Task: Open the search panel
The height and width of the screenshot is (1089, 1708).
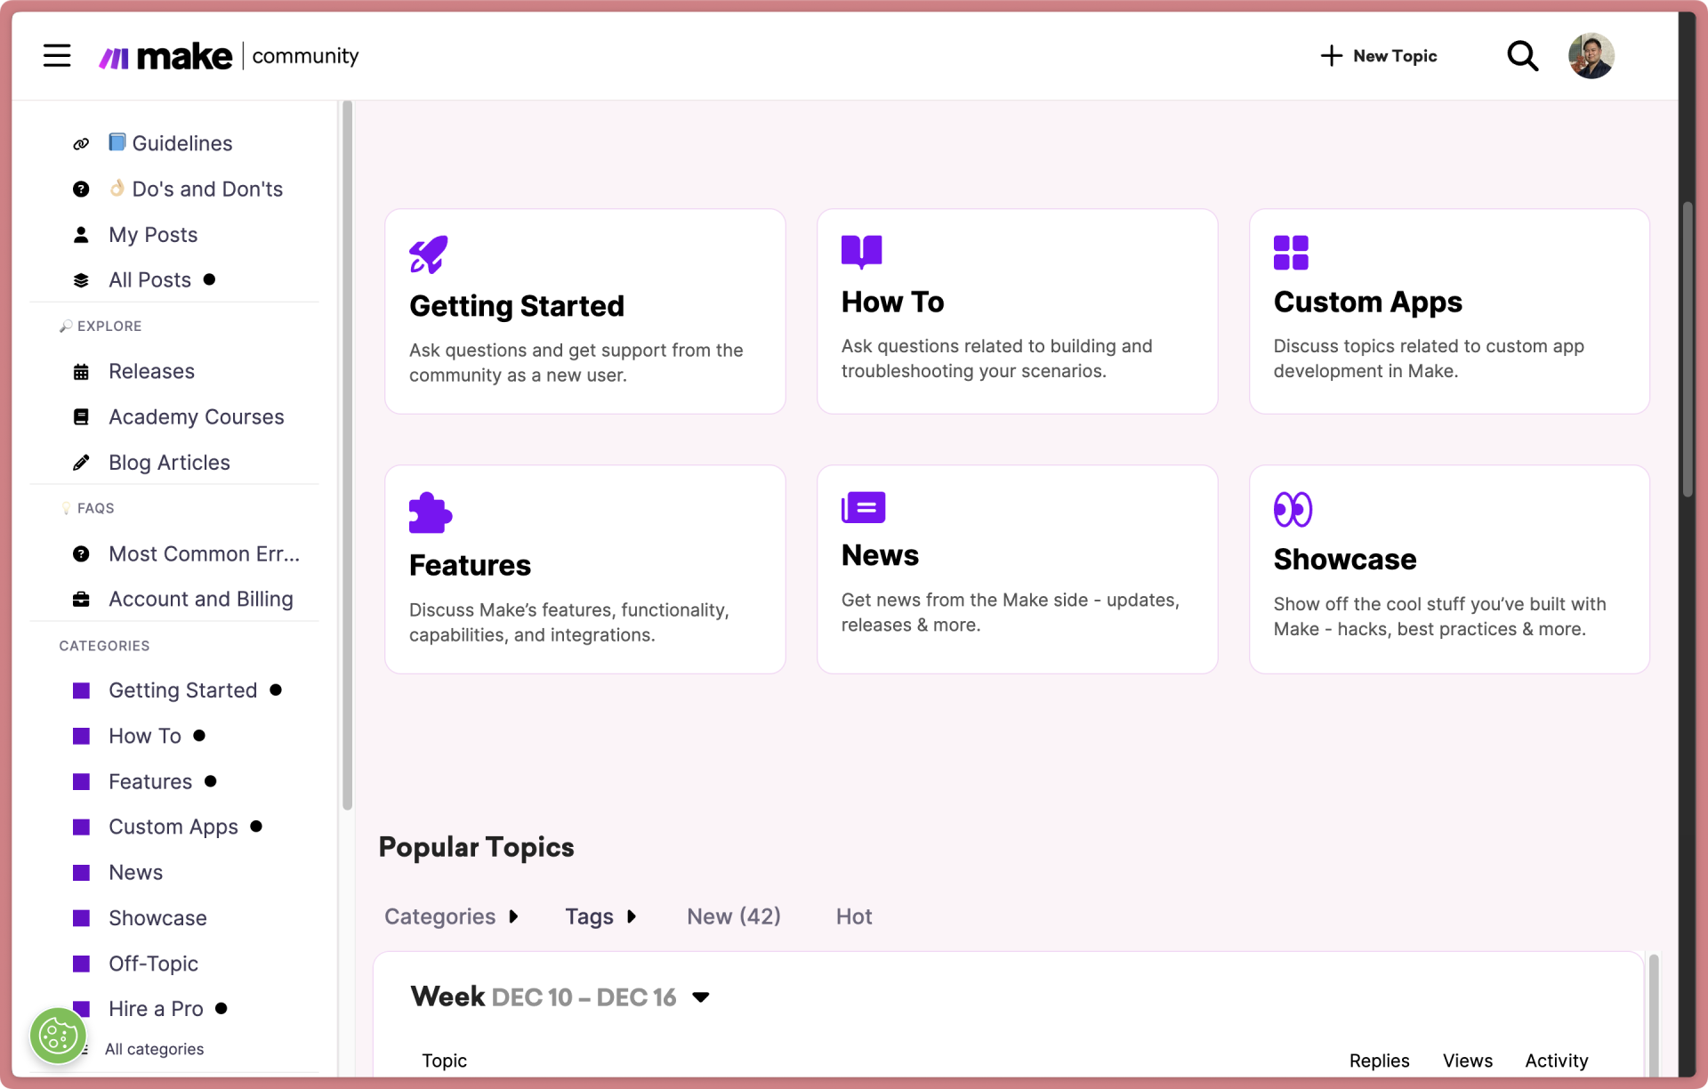Action: coord(1522,55)
